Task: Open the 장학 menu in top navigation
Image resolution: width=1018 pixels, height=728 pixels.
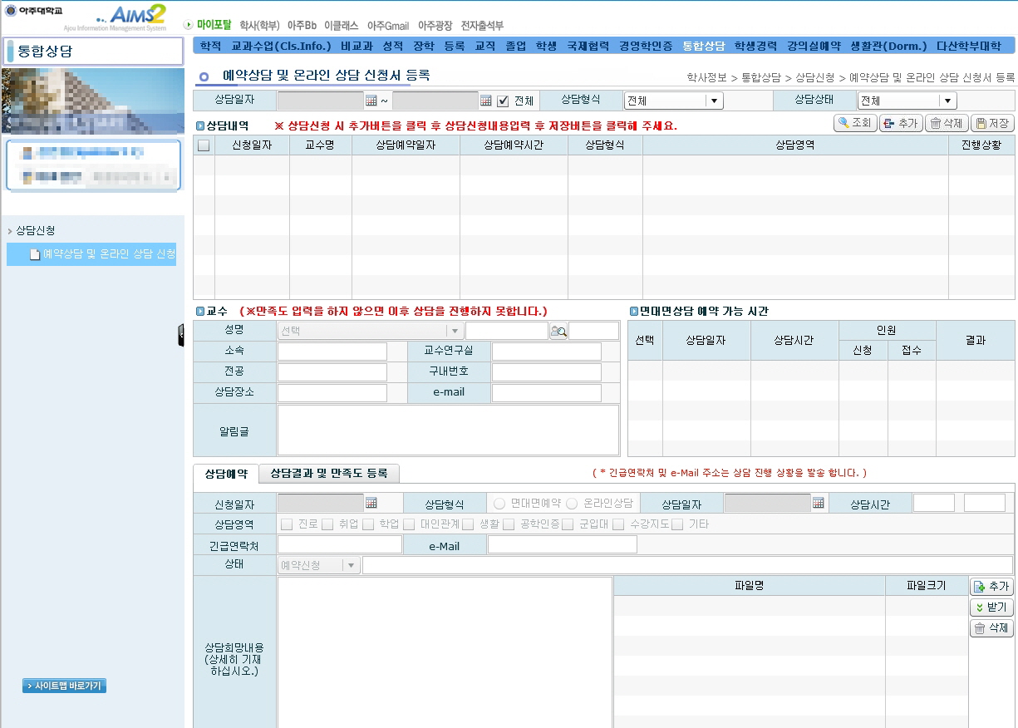Action: click(x=424, y=46)
